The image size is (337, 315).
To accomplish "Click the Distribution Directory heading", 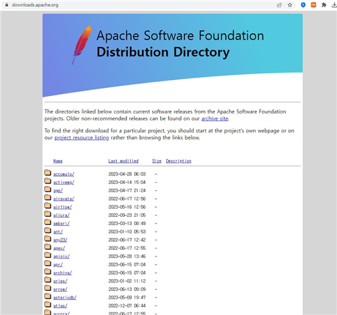I will 163,52.
